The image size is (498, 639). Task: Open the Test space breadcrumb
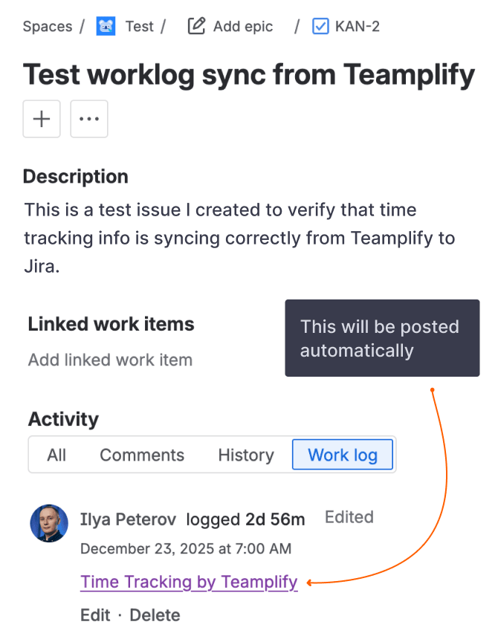click(139, 27)
